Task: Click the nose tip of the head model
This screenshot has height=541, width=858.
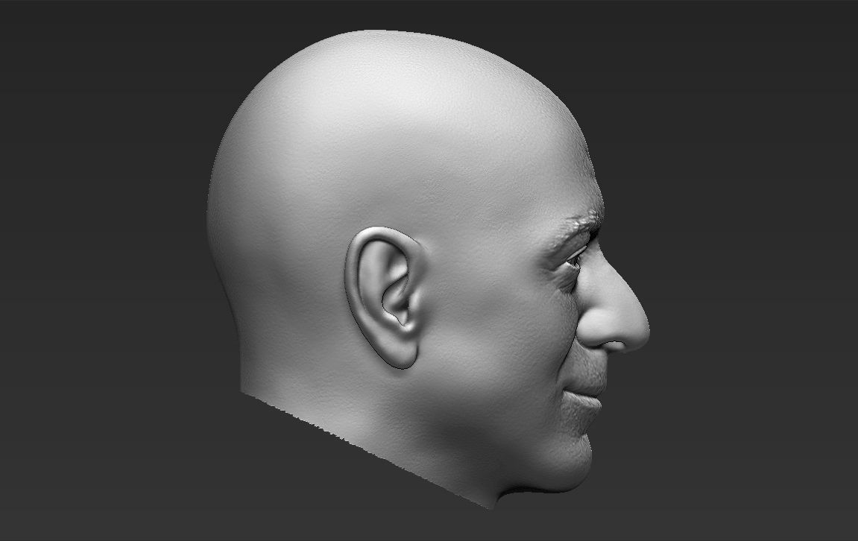Action: click(637, 329)
